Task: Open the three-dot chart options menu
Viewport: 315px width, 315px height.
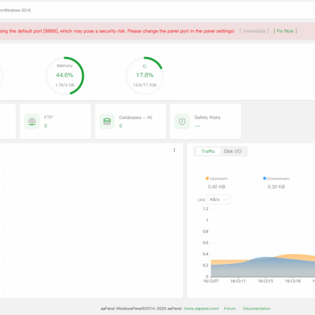Action: click(x=174, y=150)
